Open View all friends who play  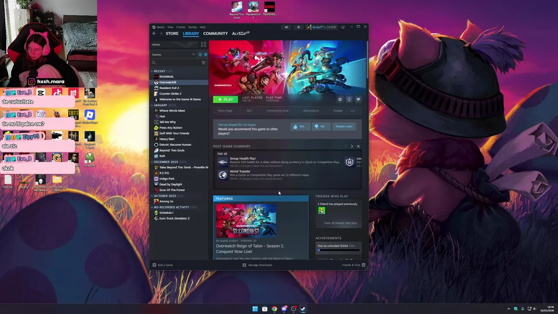click(x=340, y=223)
